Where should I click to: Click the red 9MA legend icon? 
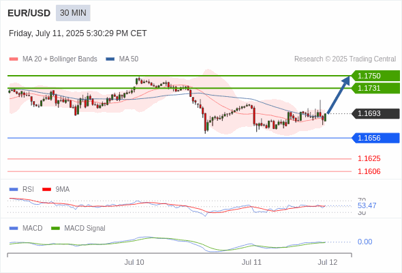(46, 190)
